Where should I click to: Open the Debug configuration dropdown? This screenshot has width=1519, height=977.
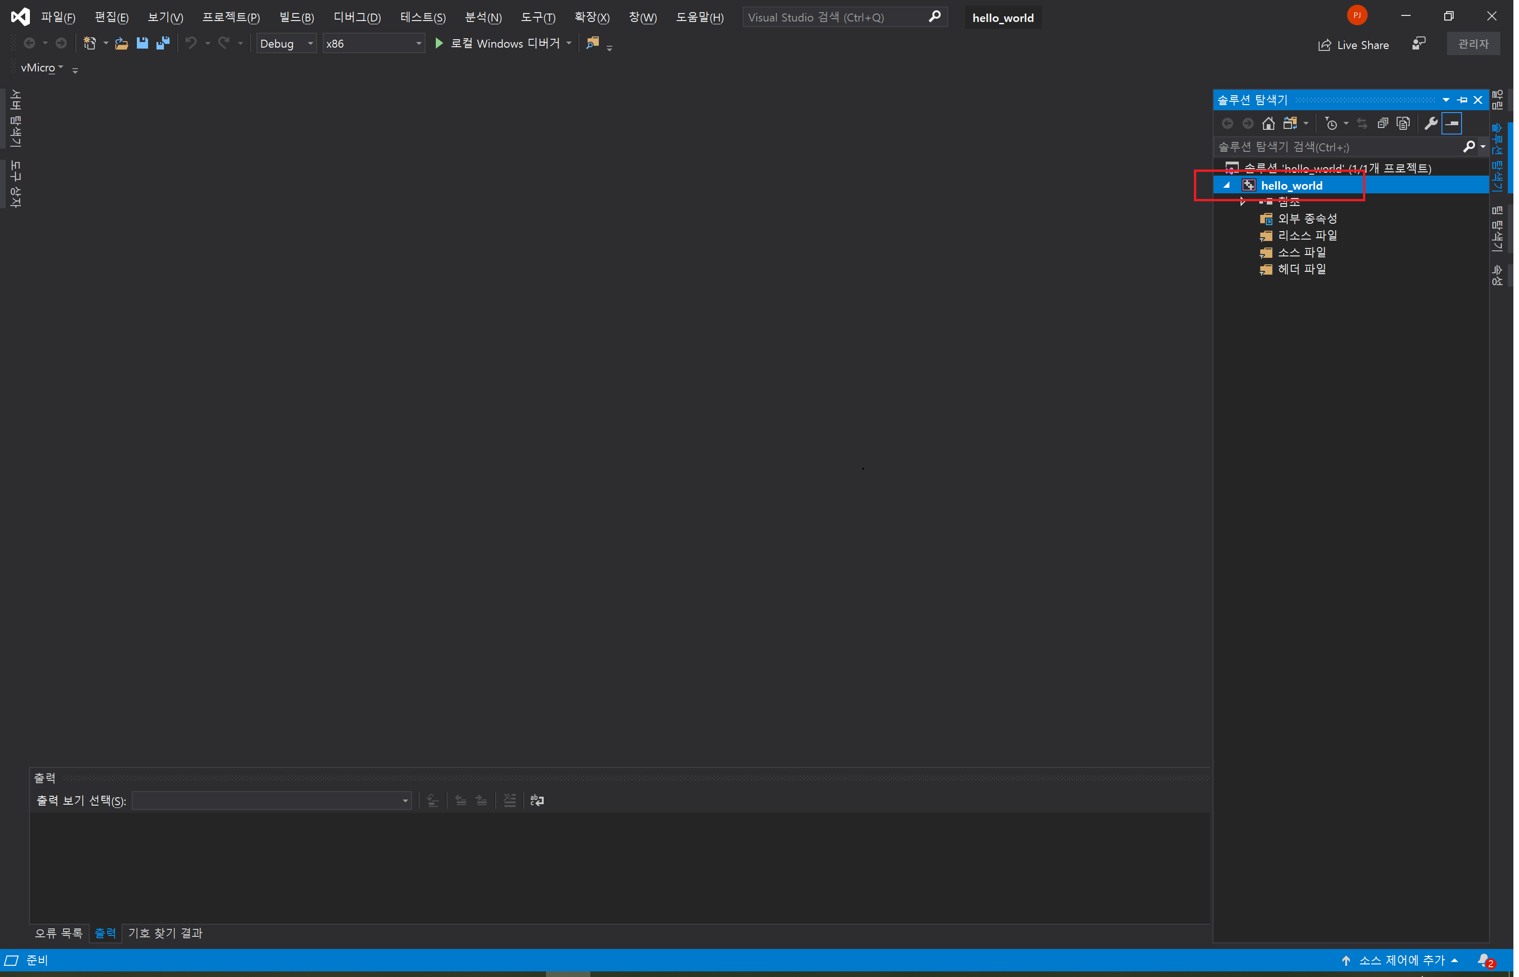point(286,43)
